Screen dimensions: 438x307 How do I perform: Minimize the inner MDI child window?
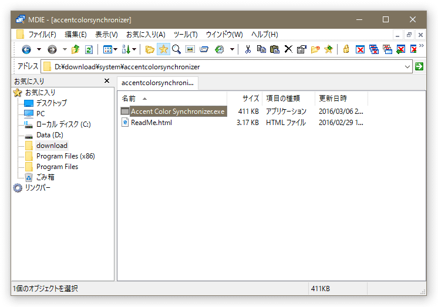click(x=397, y=35)
